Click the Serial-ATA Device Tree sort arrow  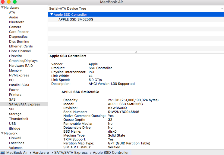(x=222, y=8)
